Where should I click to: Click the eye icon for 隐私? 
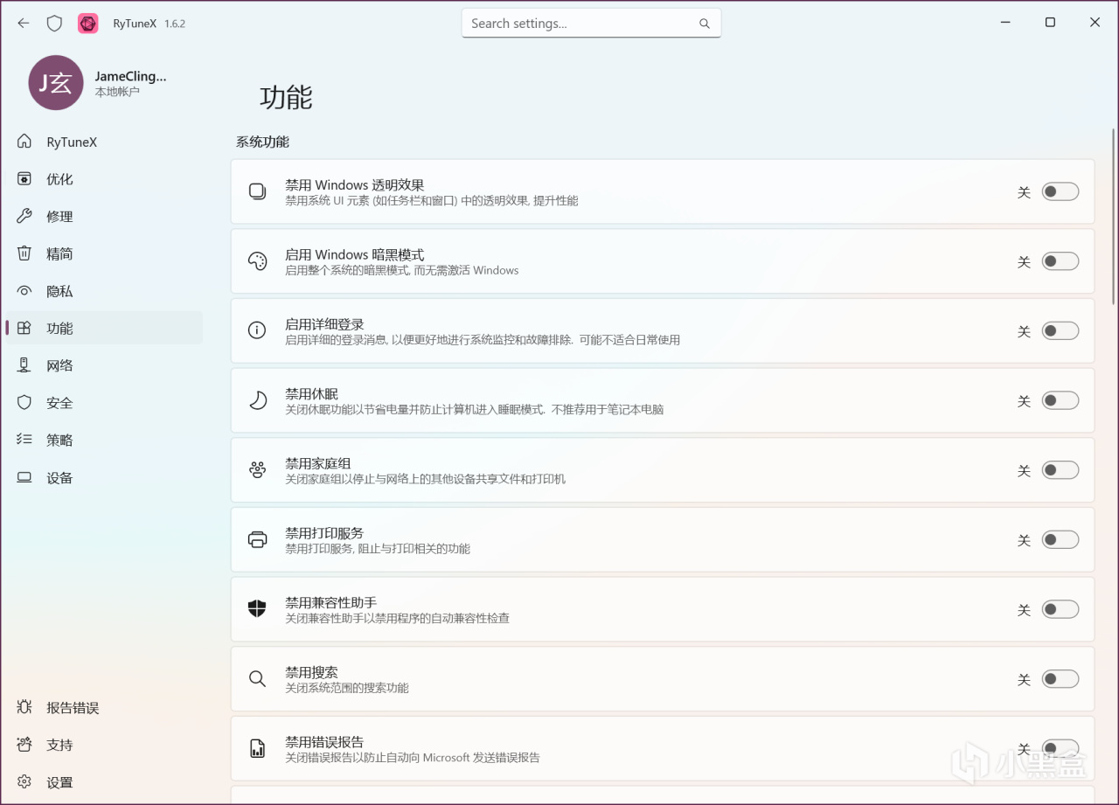pyautogui.click(x=24, y=291)
